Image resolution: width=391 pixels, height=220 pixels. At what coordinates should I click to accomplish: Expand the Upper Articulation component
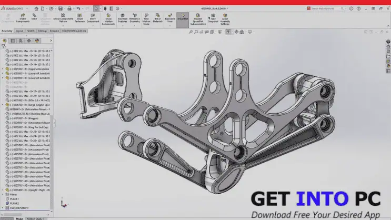tap(3, 69)
